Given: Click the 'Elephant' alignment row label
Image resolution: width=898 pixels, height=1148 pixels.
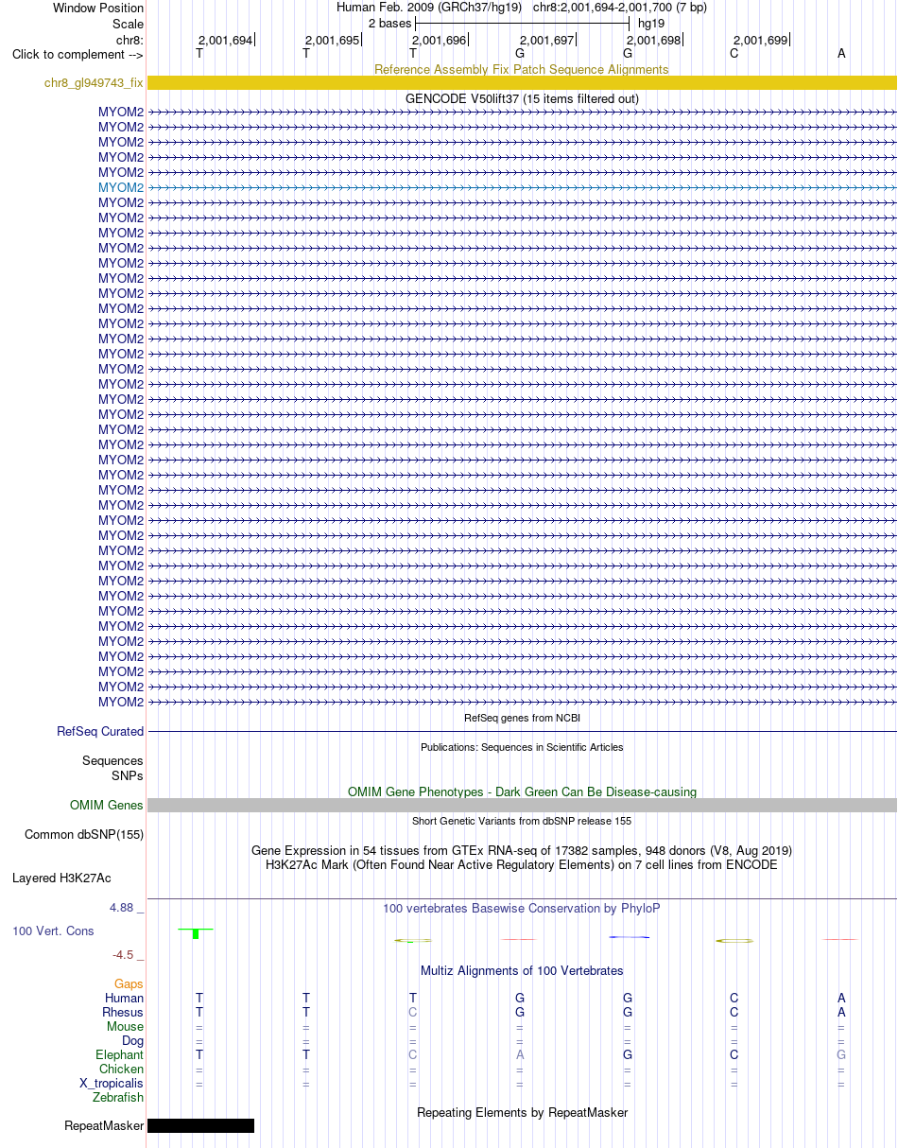Looking at the screenshot, I should (119, 1054).
